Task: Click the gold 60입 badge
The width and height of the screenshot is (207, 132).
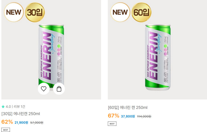Action: coord(142,12)
